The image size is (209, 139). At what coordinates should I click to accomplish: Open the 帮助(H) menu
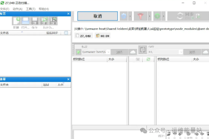pos(44,9)
